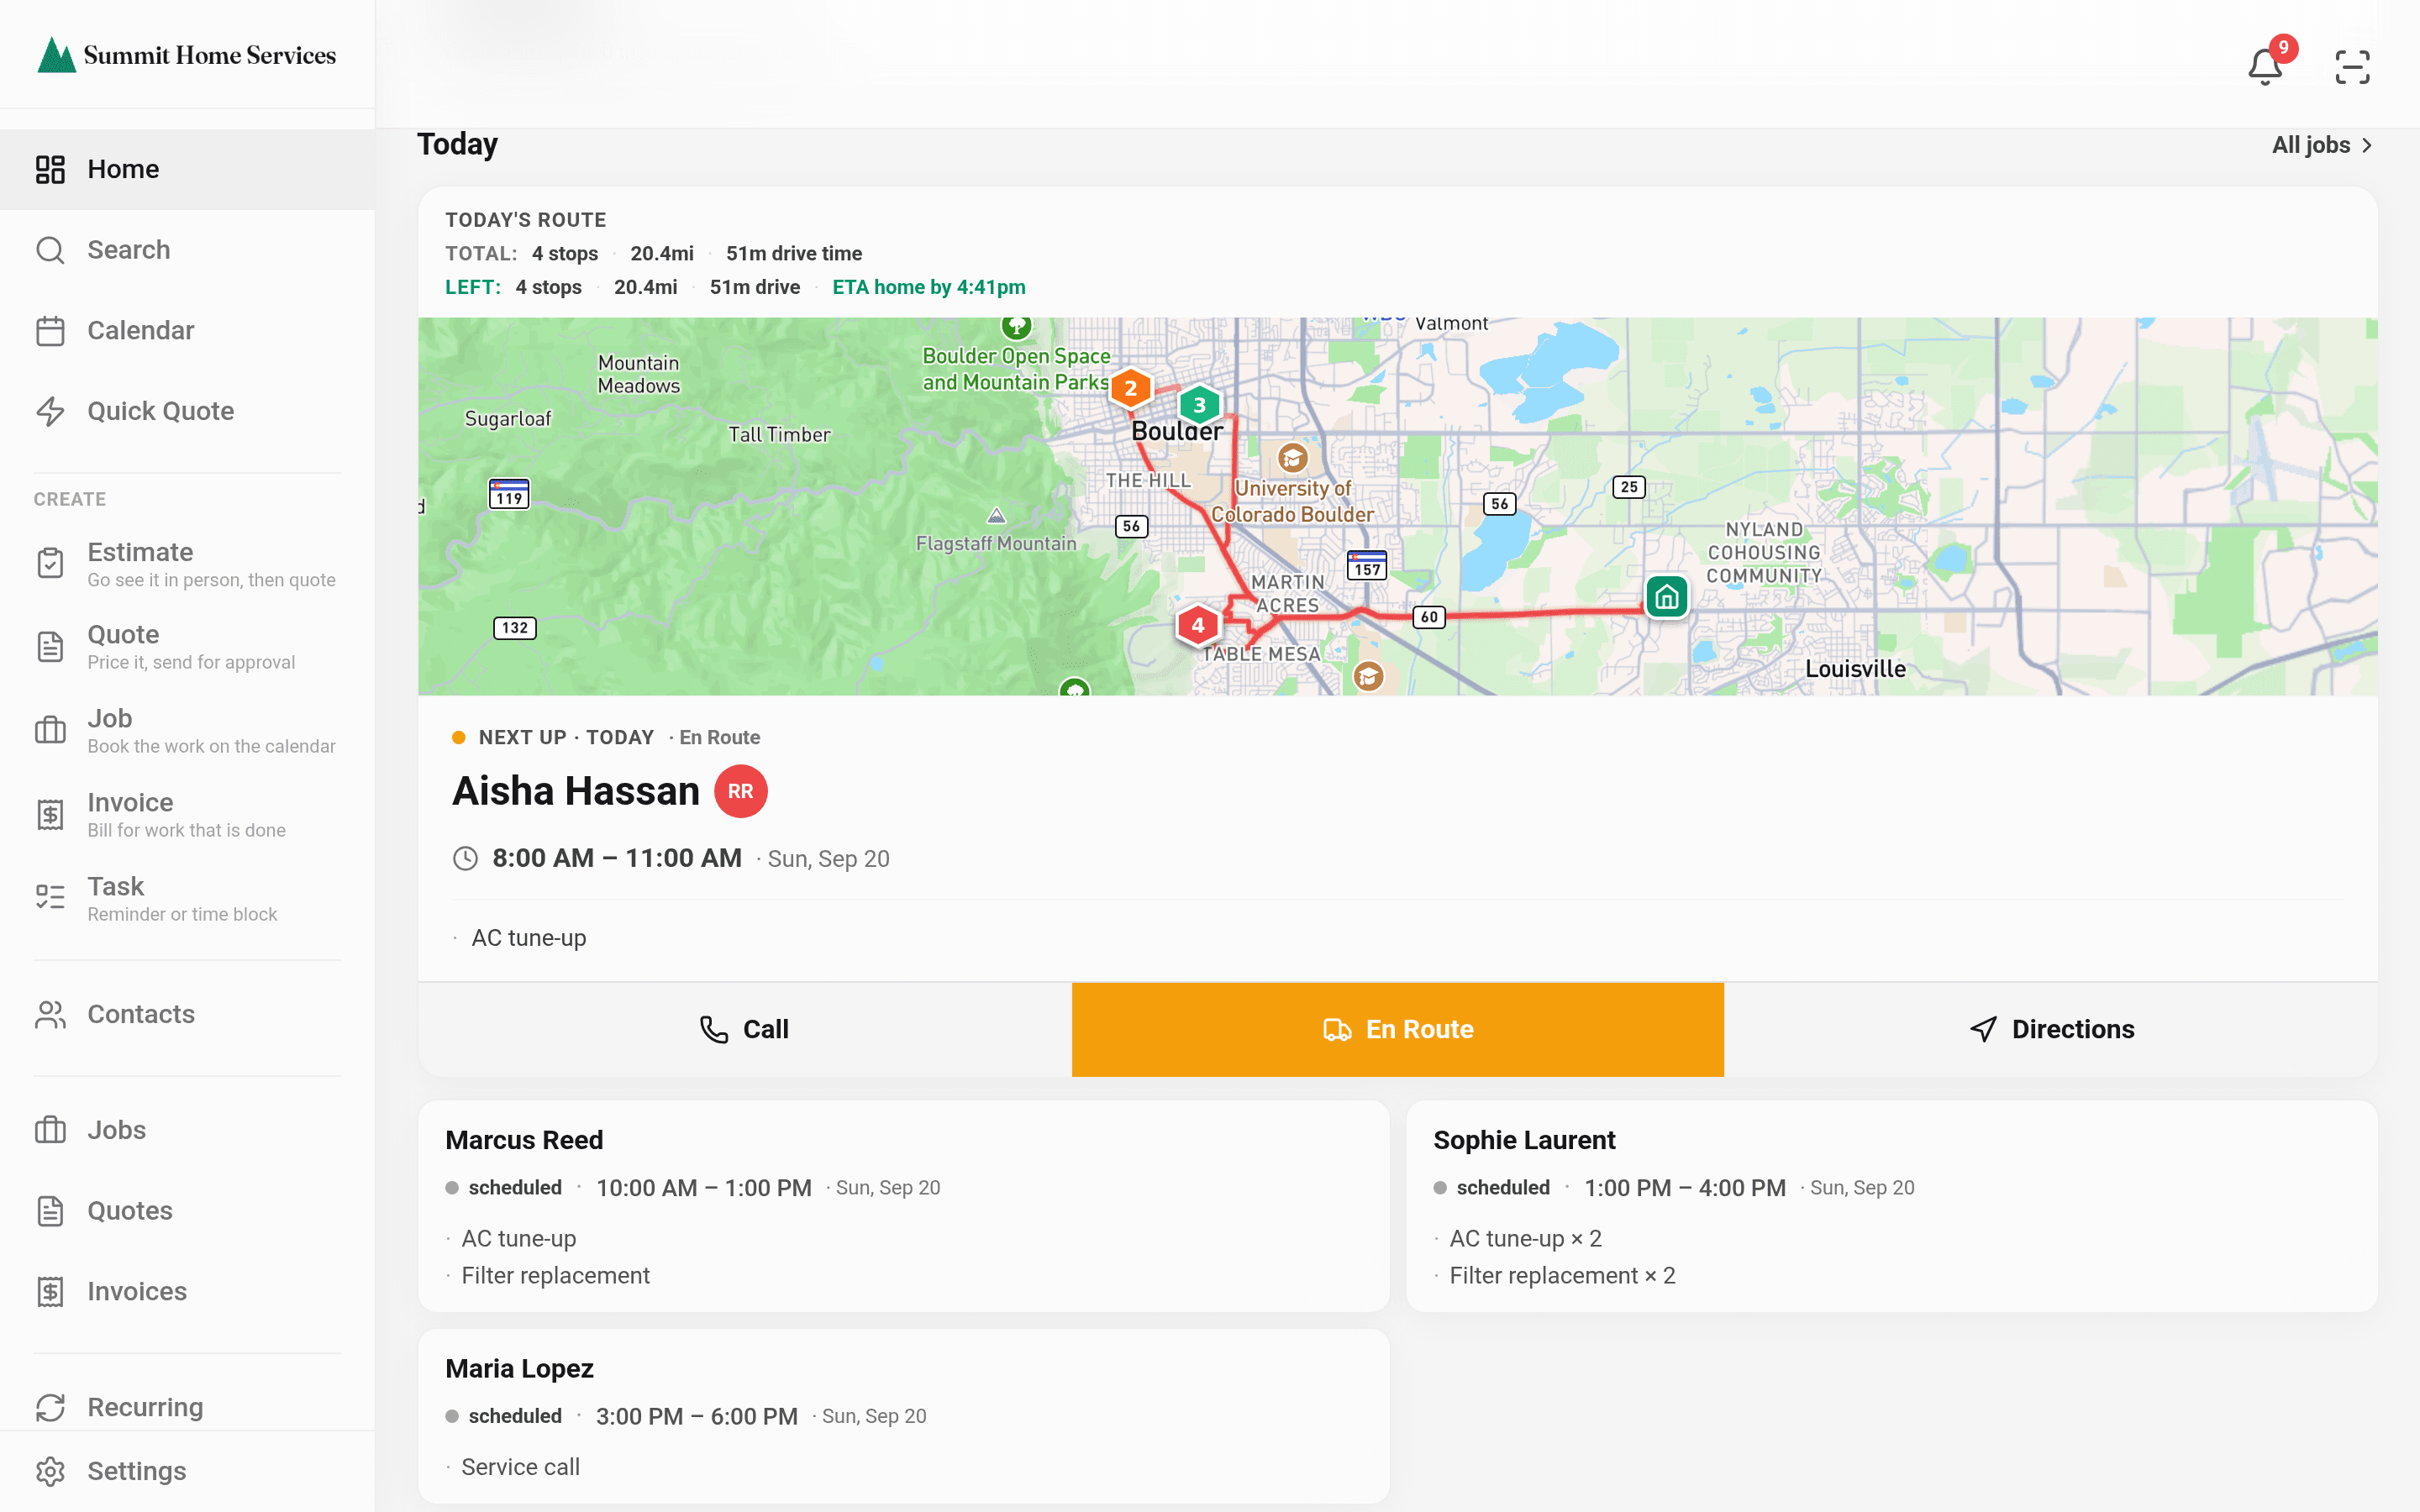Open Recurring in sidebar
2420x1512 pixels.
click(187, 1405)
